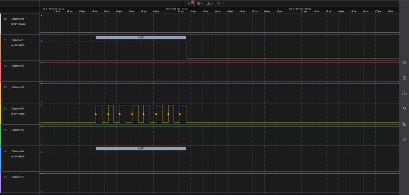Select the Channel 0 label
This screenshot has height=195, width=409.
(x=18, y=19)
